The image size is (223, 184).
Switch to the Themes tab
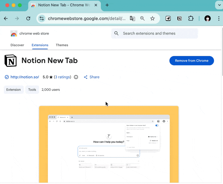click(x=62, y=45)
